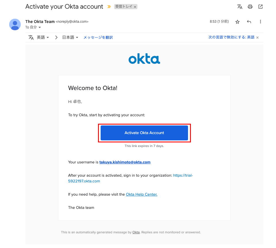Open the 日本語 target language dropdown
Image resolution: width=276 pixels, height=248 pixels.
pos(70,37)
